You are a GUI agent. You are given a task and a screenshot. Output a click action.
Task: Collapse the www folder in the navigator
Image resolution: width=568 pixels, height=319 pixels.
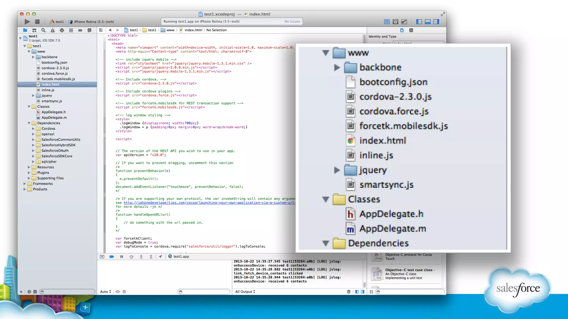(29, 52)
